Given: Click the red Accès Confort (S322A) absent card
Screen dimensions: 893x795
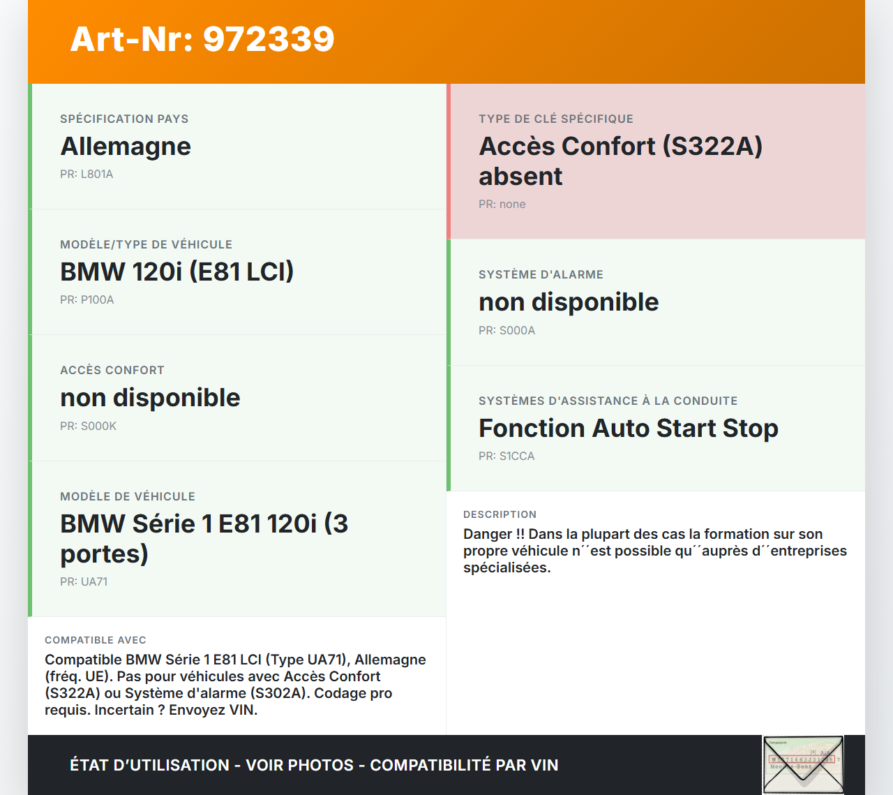Looking at the screenshot, I should [x=656, y=161].
